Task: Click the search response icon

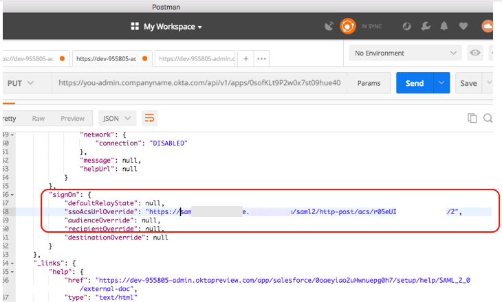Action: pyautogui.click(x=488, y=118)
